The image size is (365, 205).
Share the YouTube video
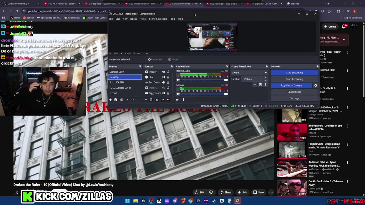tap(225, 192)
